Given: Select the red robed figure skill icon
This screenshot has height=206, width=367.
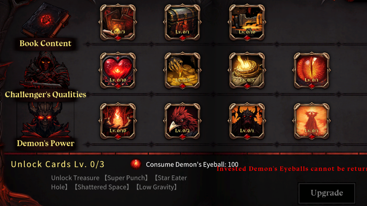Looking at the screenshot, I should coord(311,121).
